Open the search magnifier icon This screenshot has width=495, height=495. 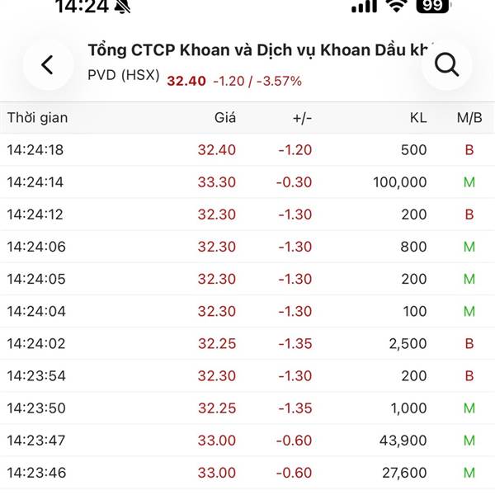446,64
